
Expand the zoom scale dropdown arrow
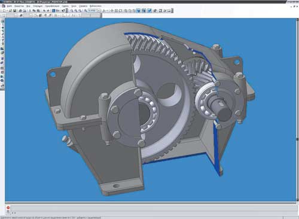99,11
